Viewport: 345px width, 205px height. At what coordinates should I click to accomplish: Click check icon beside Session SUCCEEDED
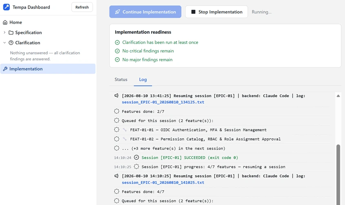coord(136,157)
